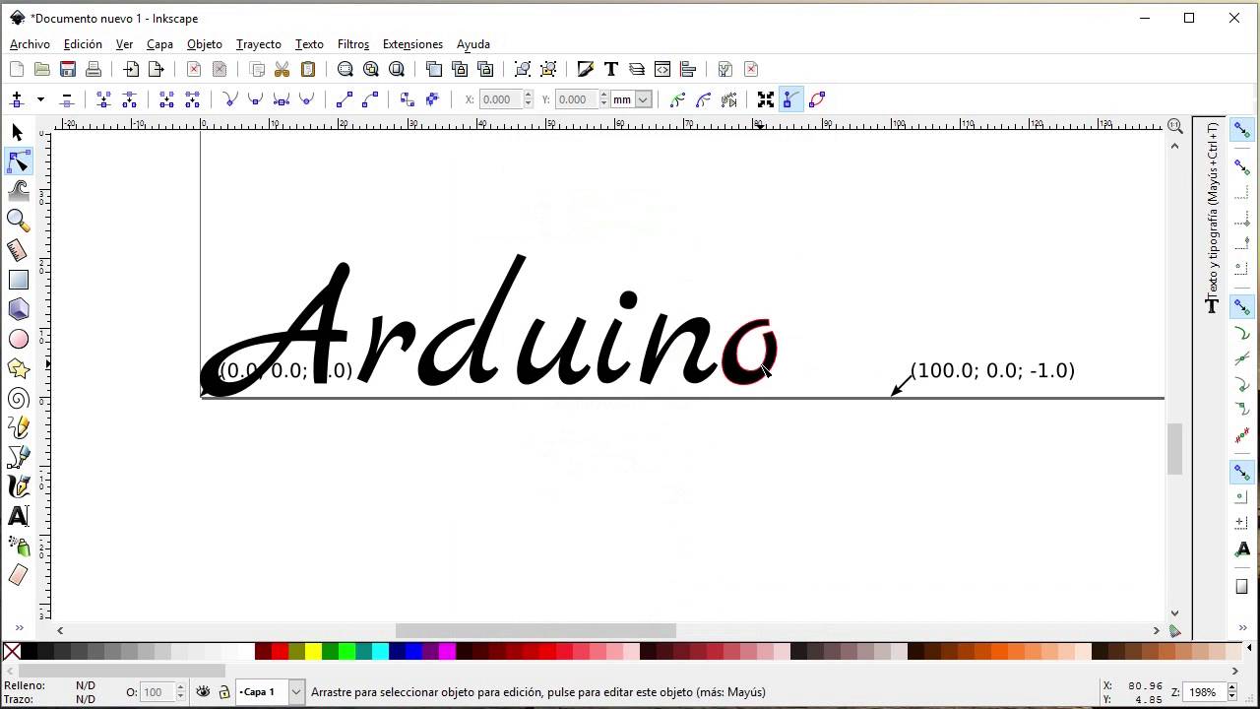Open the Filtros menu
The image size is (1260, 709).
tap(353, 44)
